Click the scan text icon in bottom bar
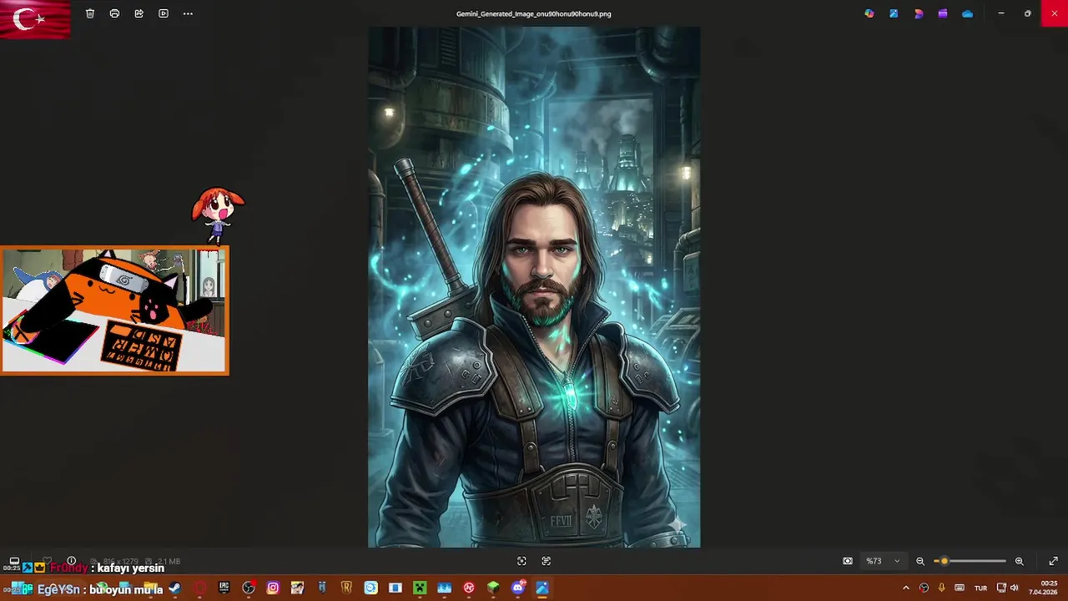This screenshot has width=1068, height=601. (547, 561)
